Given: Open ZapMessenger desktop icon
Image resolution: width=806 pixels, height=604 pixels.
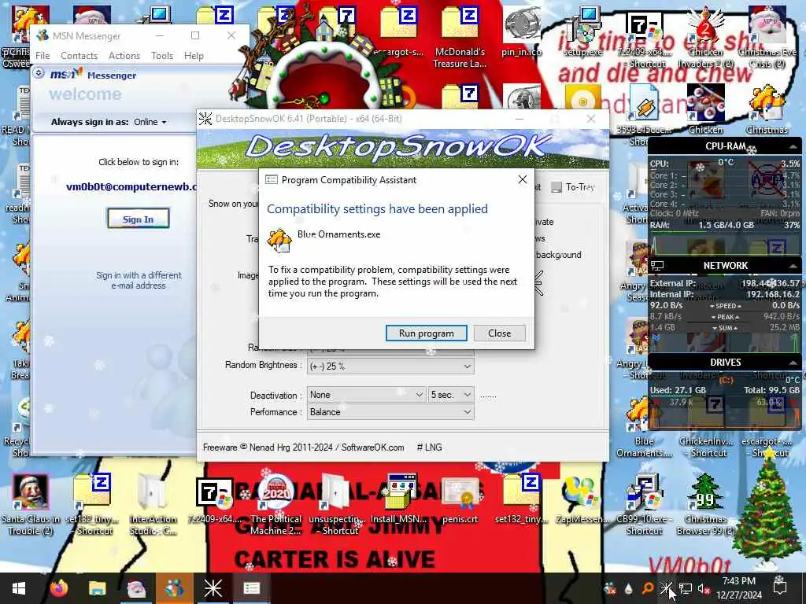Looking at the screenshot, I should click(x=582, y=499).
